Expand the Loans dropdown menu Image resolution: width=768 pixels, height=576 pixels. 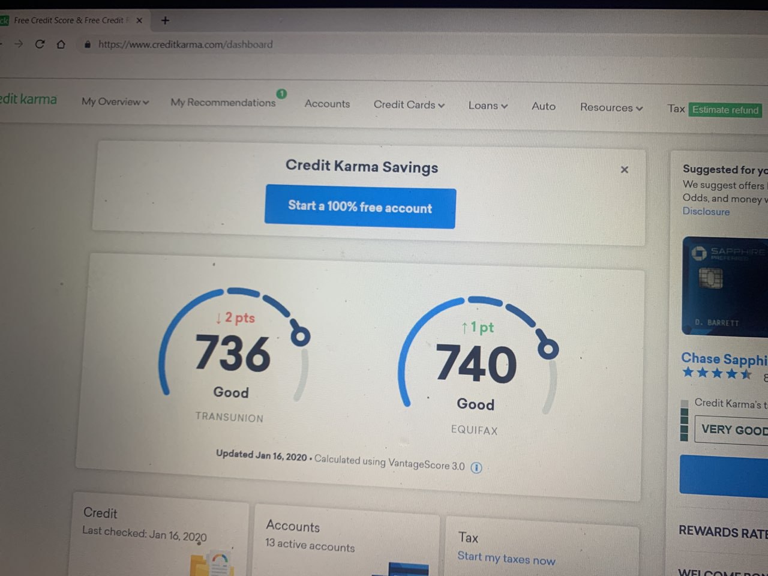(487, 106)
